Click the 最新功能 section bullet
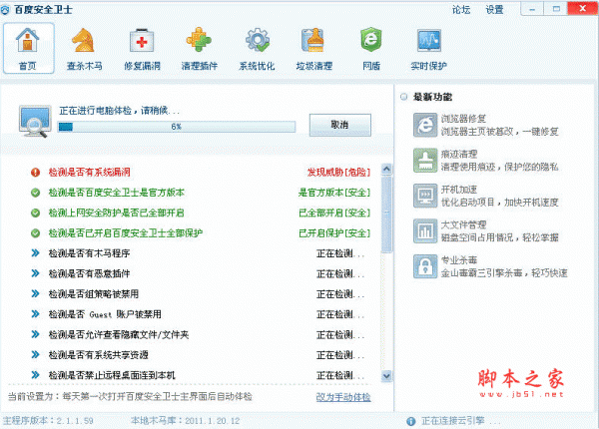This screenshot has width=599, height=429. tap(403, 97)
